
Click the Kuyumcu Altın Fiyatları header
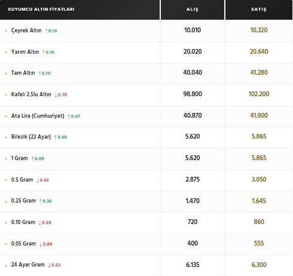click(x=41, y=9)
